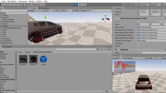Disable Vehicle Skeleton Runtime script checkbox
The height and width of the screenshot is (93, 166).
point(119,18)
